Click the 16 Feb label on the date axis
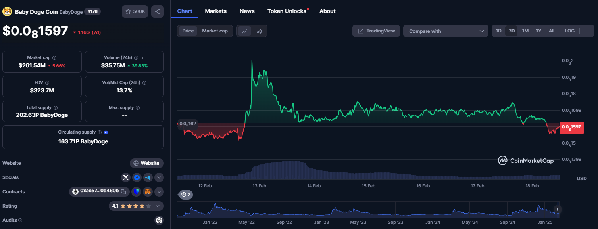Image resolution: width=598 pixels, height=229 pixels. [x=423, y=186]
